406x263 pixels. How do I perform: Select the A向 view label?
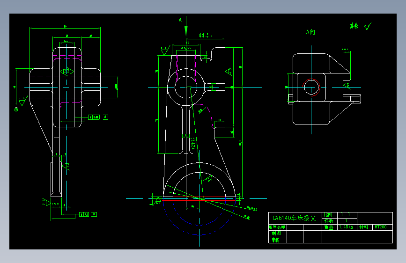(310, 32)
